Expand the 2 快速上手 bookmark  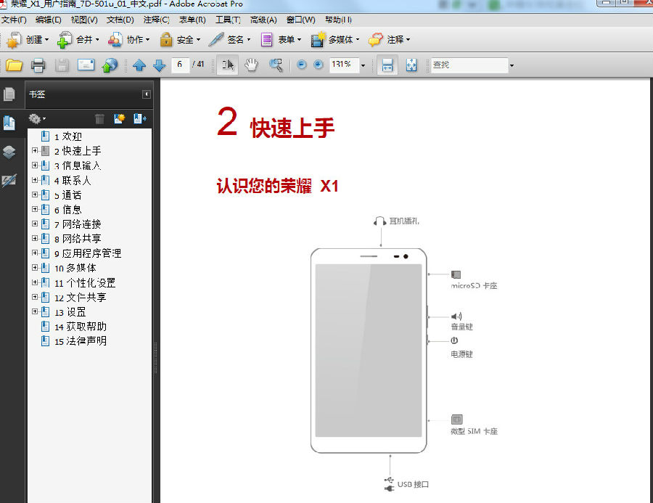(x=35, y=150)
